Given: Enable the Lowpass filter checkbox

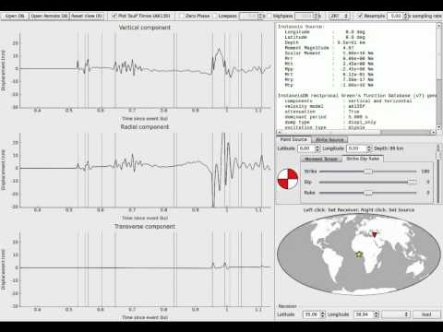Looking at the screenshot, I should click(x=214, y=16).
